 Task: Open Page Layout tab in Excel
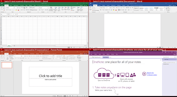click(x=16, y=5)
